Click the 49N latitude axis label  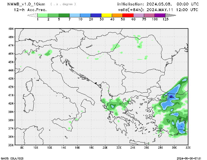tap(11, 29)
